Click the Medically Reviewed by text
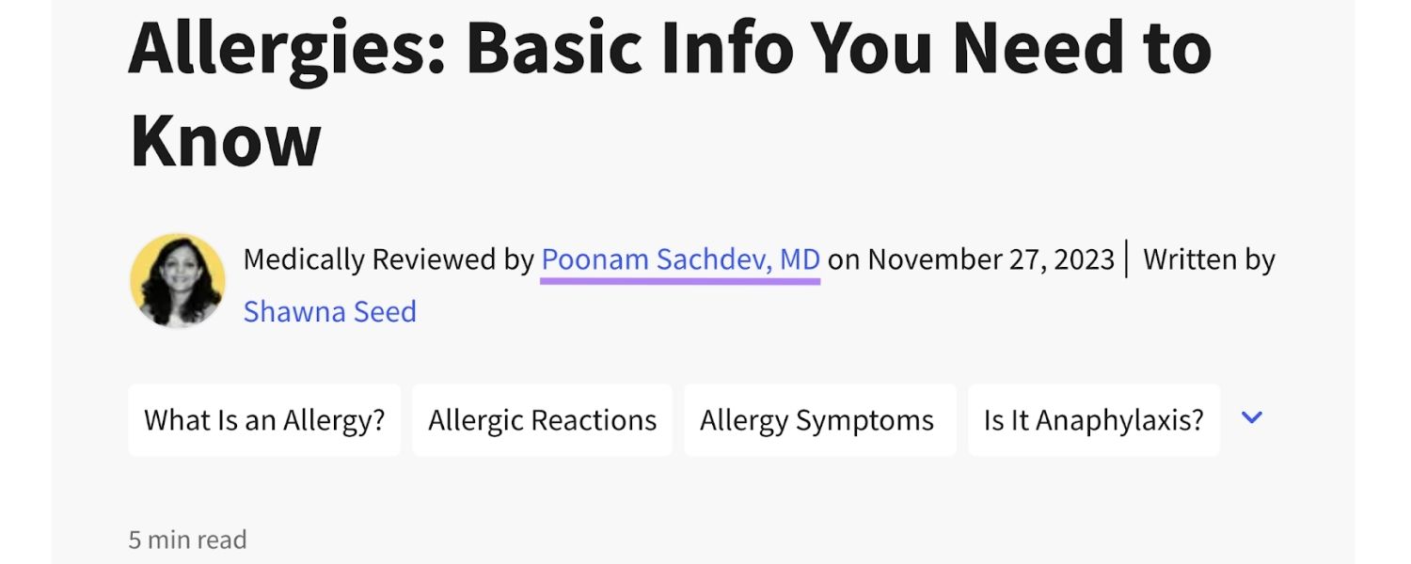This screenshot has height=564, width=1411. (388, 259)
